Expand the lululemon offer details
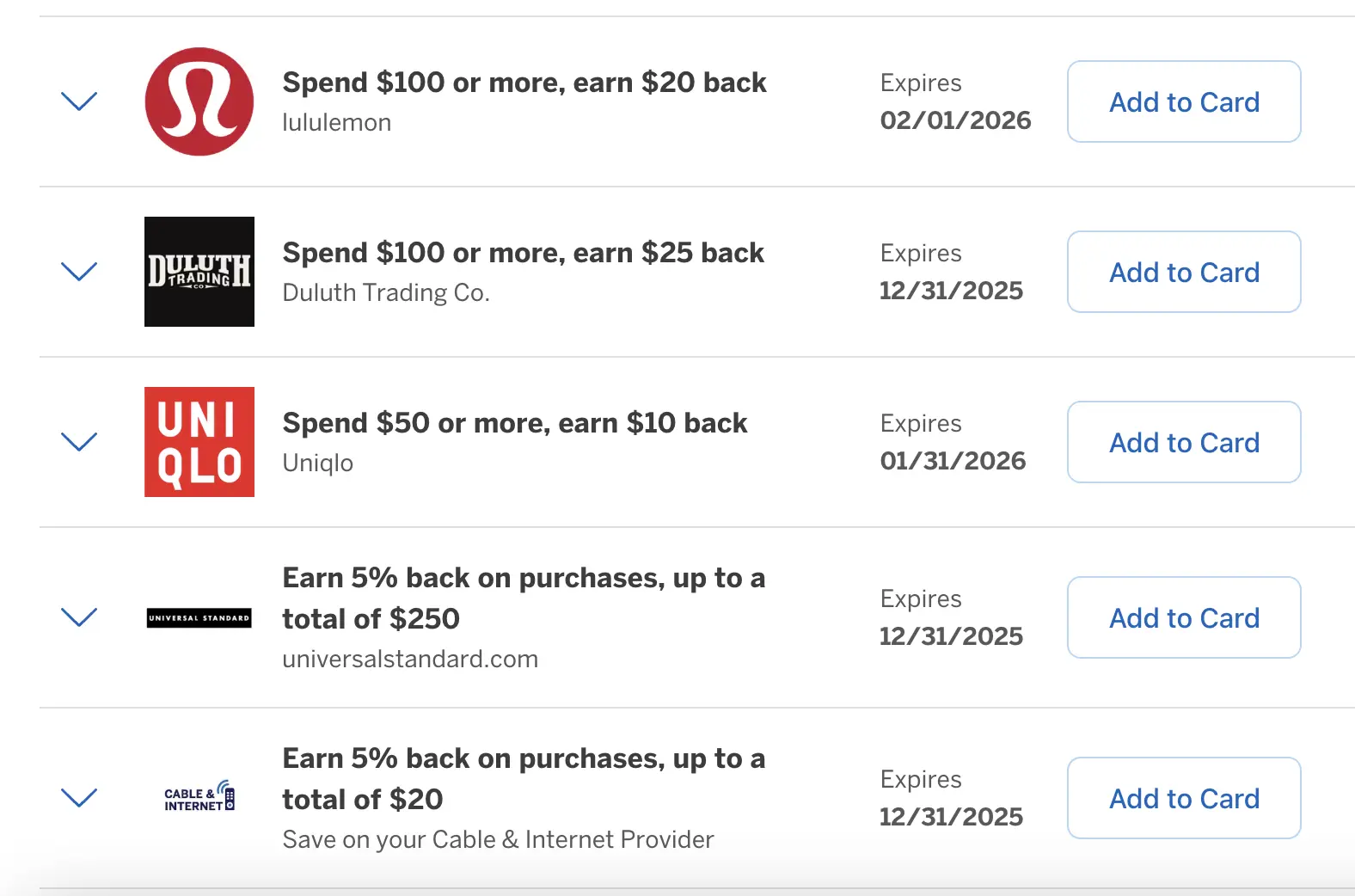Image resolution: width=1355 pixels, height=896 pixels. point(79,101)
